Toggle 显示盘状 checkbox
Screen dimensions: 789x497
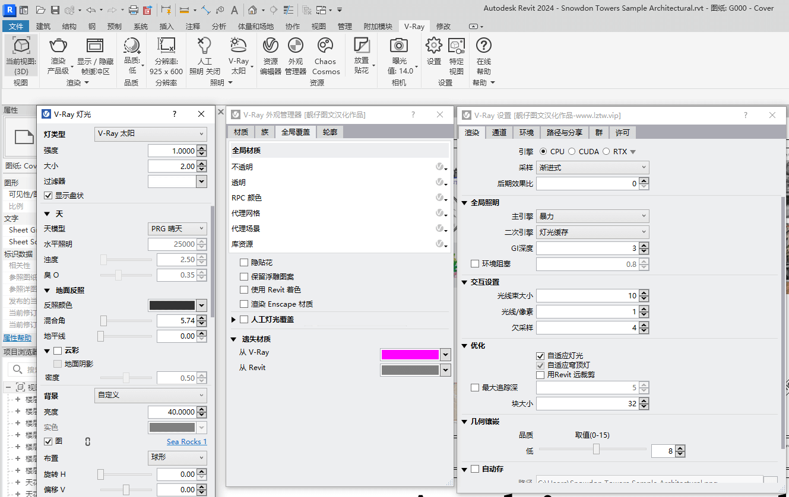49,196
